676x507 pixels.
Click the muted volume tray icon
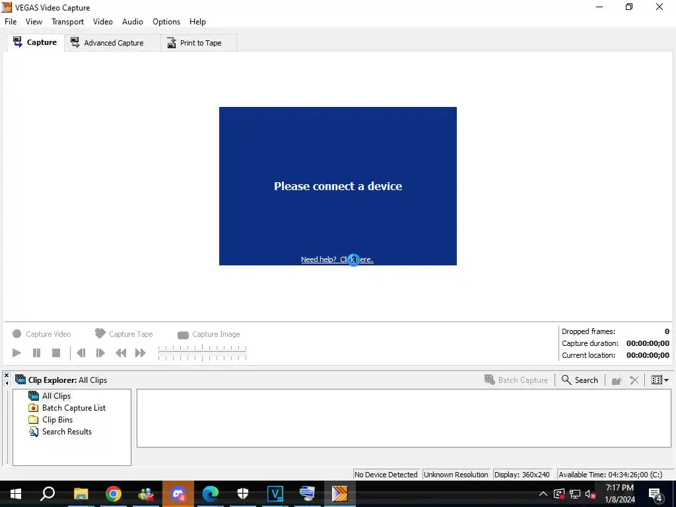pyautogui.click(x=591, y=494)
